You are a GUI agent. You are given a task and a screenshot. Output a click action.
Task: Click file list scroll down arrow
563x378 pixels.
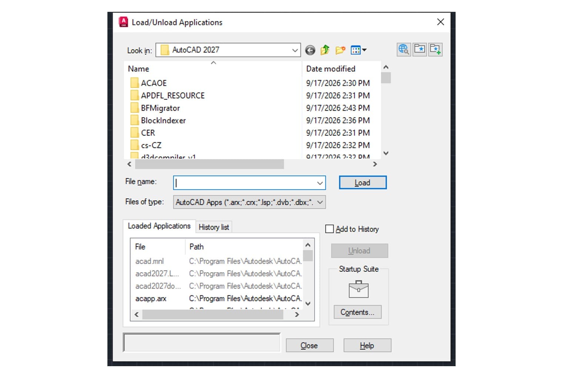point(386,153)
